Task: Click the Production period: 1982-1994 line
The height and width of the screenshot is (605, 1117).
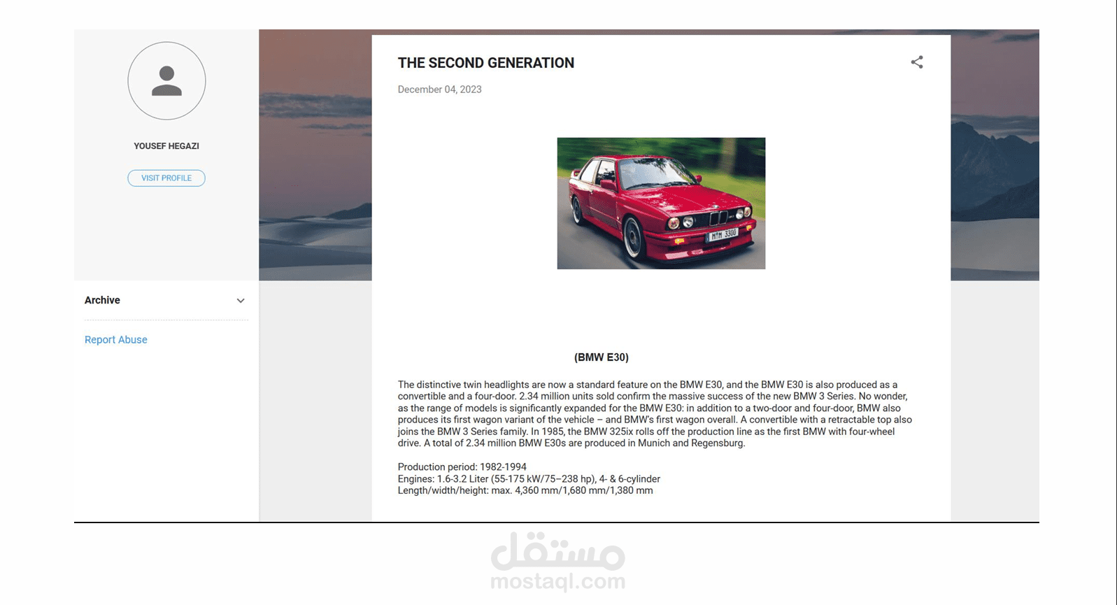Action: point(462,467)
